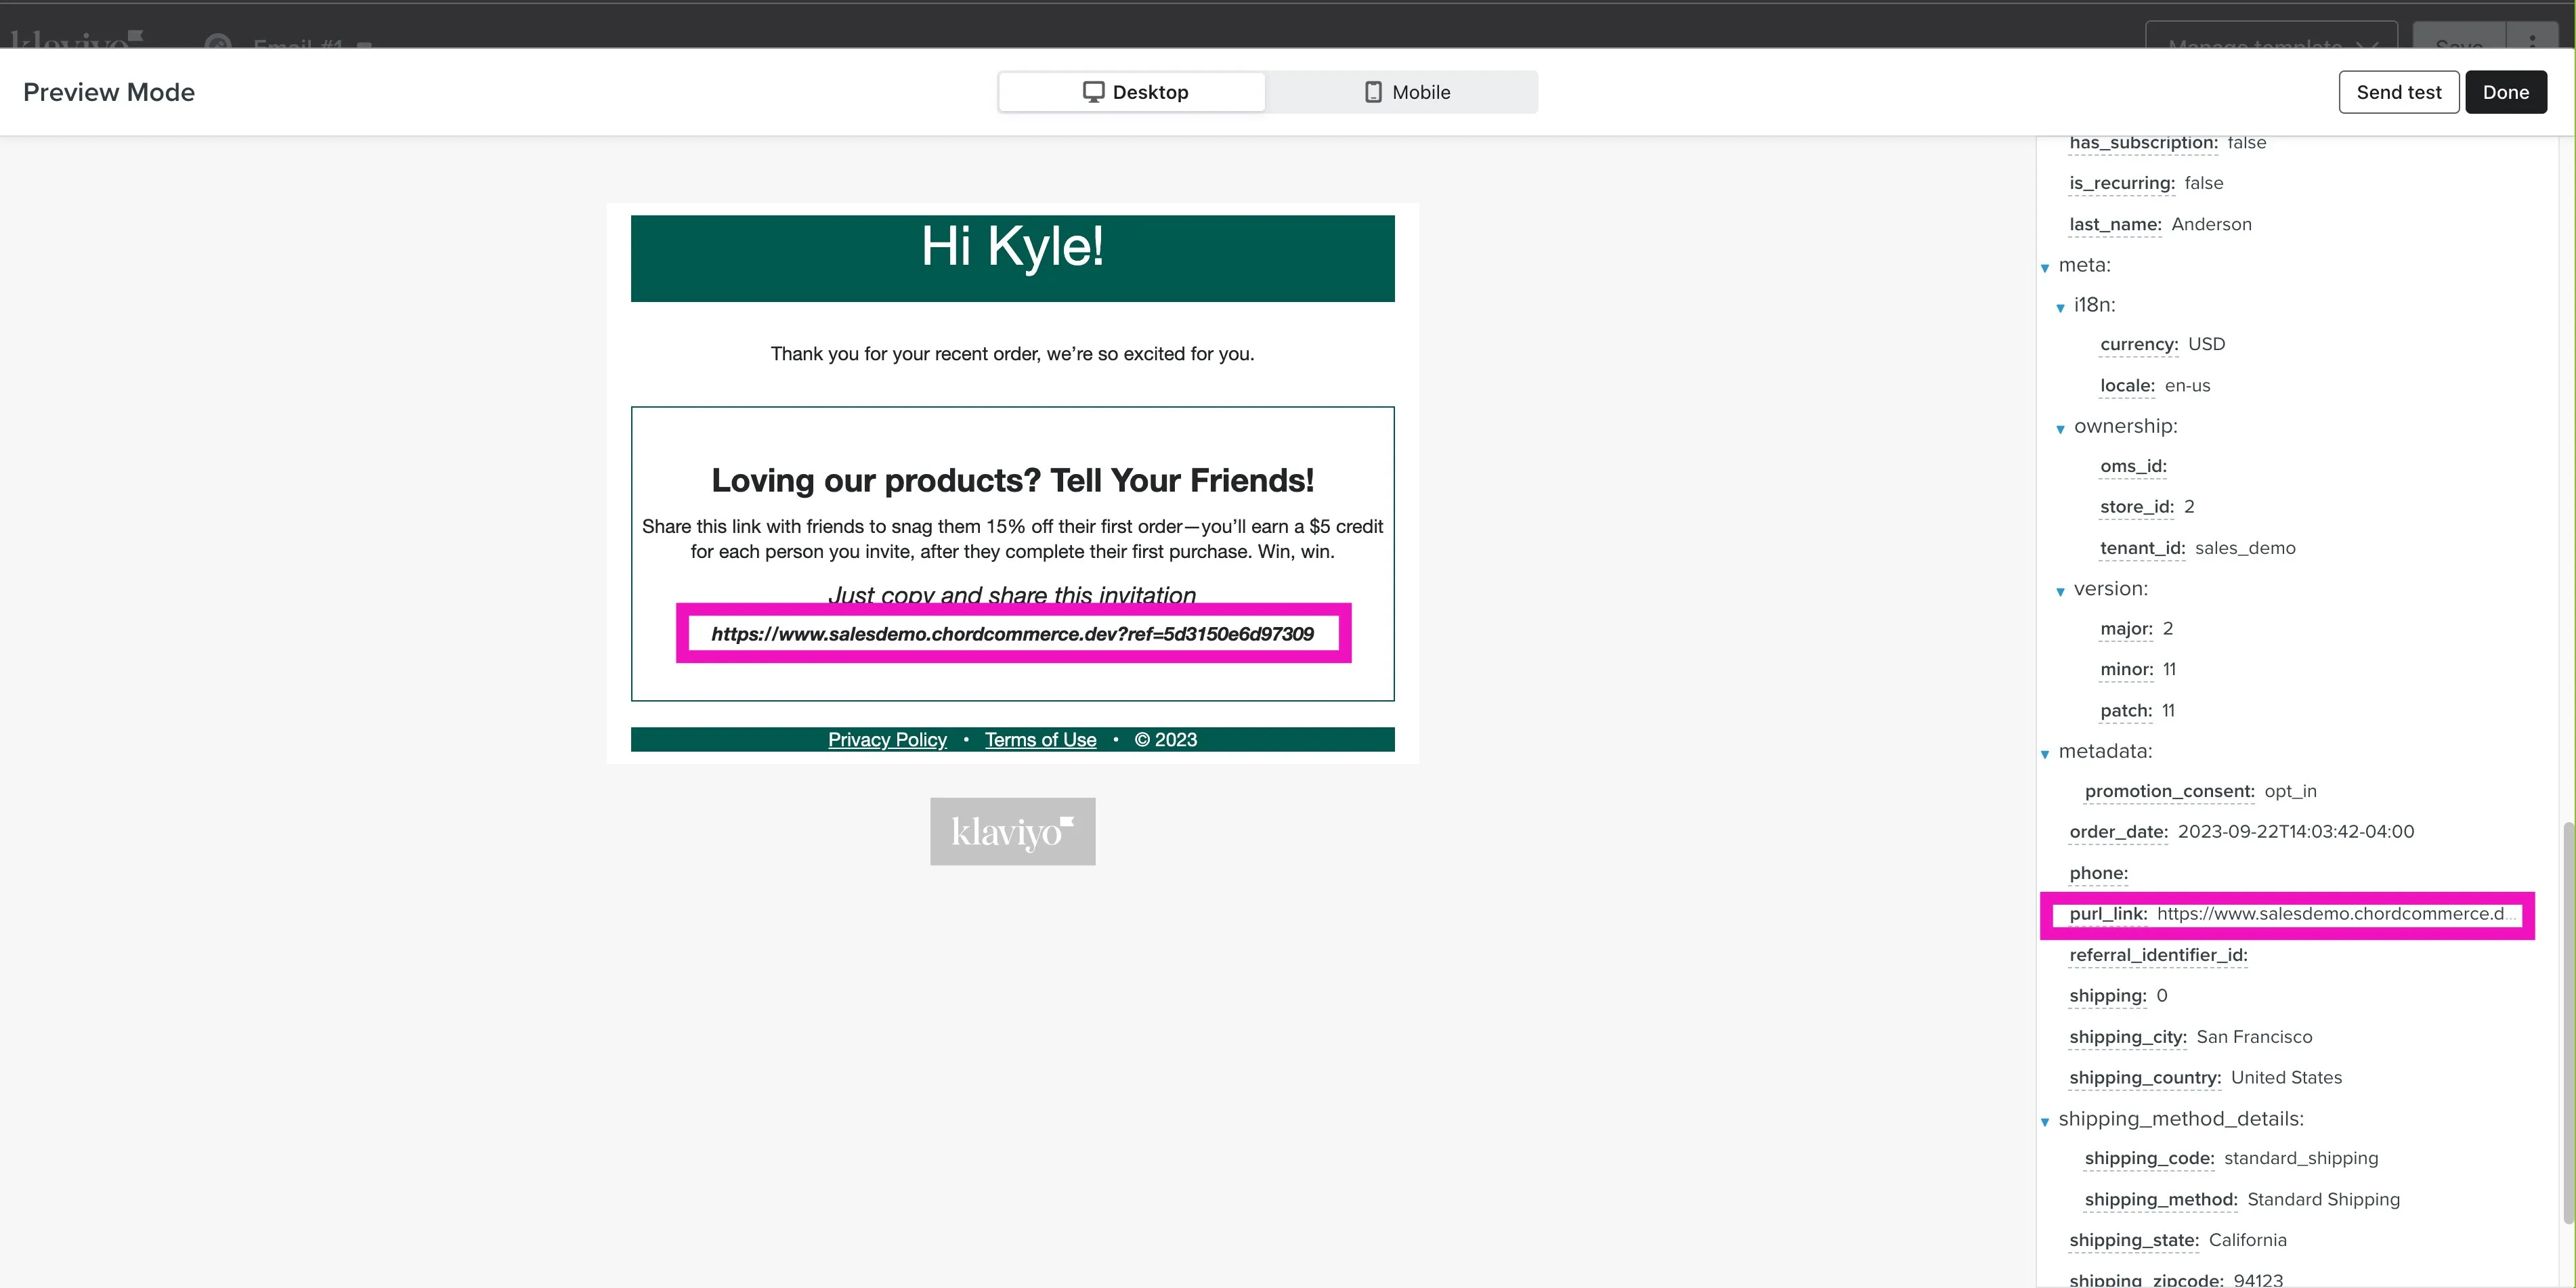Select the currency property
Image resolution: width=2576 pixels, height=1288 pixels.
pos(2138,344)
